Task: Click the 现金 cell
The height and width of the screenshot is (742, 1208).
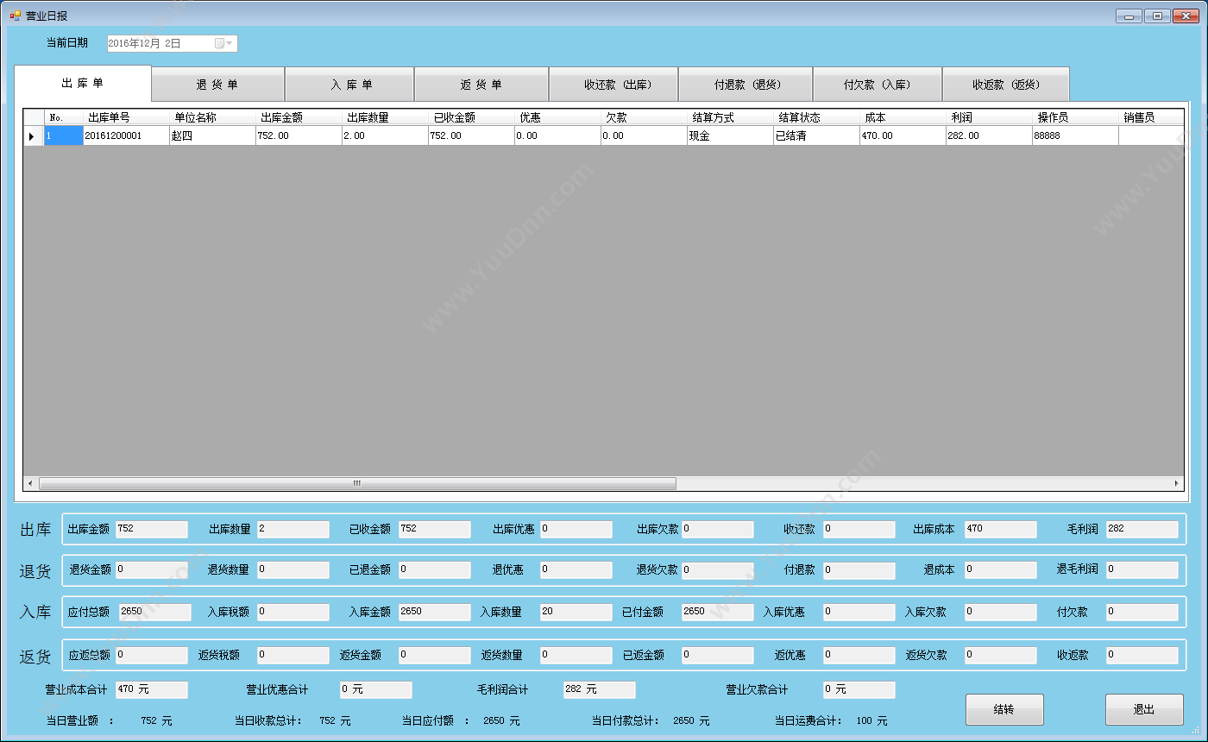Action: (730, 135)
